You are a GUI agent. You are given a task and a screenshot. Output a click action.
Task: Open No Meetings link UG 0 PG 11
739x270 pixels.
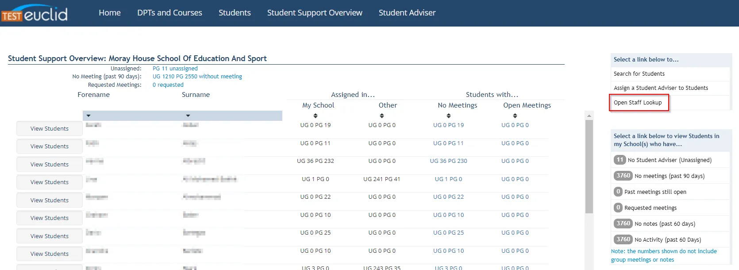pos(449,143)
